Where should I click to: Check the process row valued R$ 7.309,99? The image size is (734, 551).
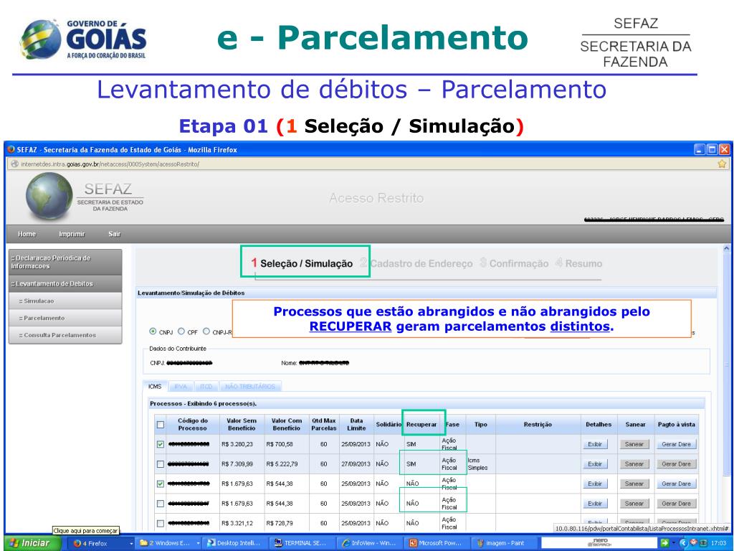click(x=160, y=464)
